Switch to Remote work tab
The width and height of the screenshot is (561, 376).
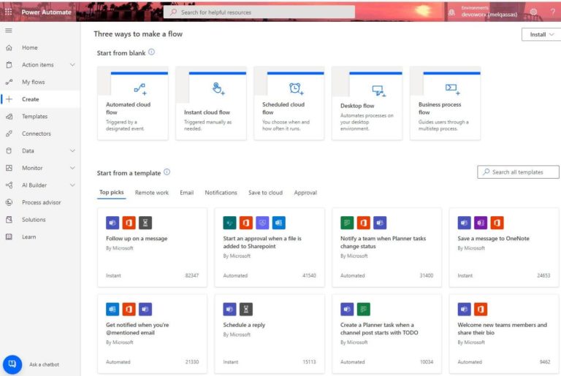click(152, 193)
